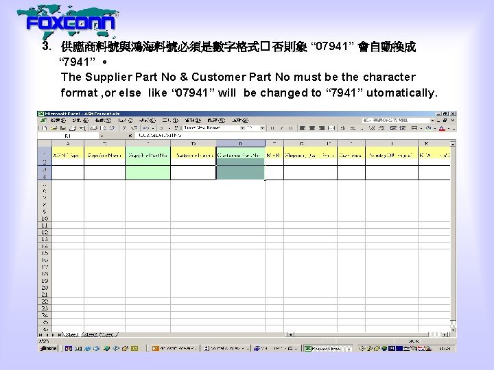The height and width of the screenshot is (370, 494).
Task: Open the Edit menu in Excel
Action: (x=80, y=120)
